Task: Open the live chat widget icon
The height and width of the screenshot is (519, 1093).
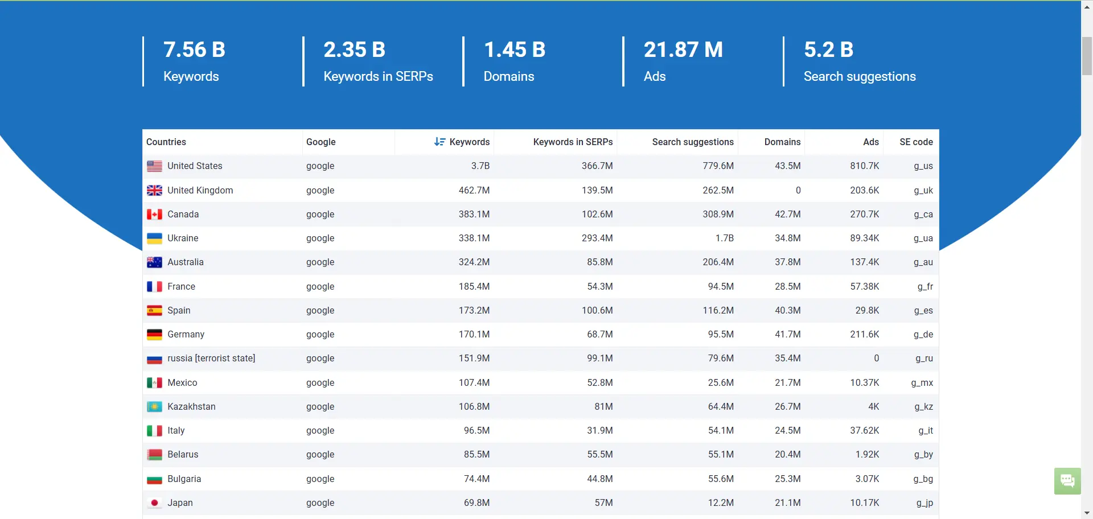Action: coord(1067,481)
